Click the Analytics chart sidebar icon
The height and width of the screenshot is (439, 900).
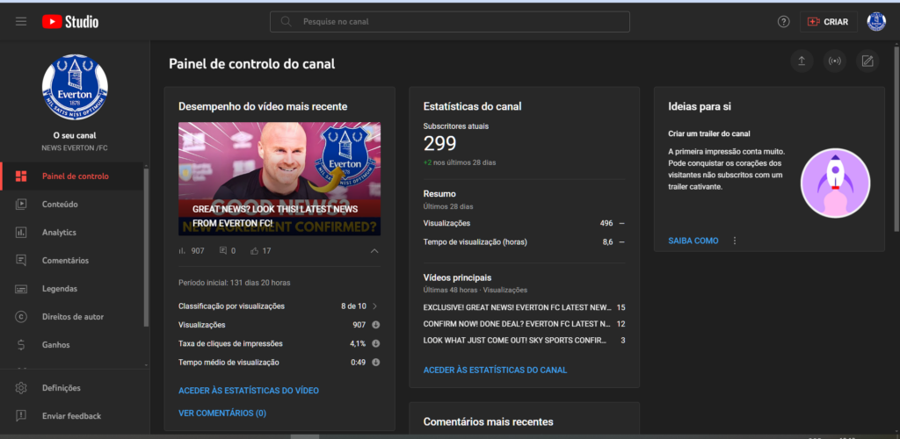(x=21, y=232)
